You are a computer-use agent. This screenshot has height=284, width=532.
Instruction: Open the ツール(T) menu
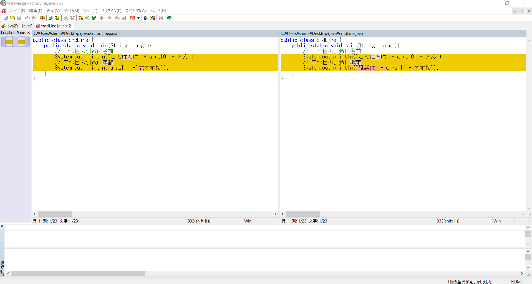point(90,11)
